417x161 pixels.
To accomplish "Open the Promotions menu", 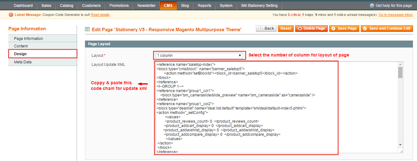I will (x=119, y=6).
